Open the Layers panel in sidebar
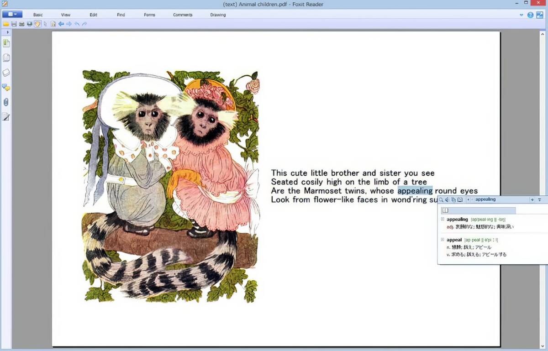The image size is (548, 351). click(x=6, y=73)
